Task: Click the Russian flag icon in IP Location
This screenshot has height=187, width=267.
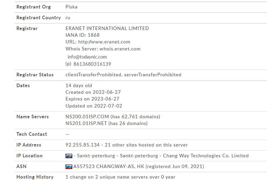Action: (x=69, y=156)
